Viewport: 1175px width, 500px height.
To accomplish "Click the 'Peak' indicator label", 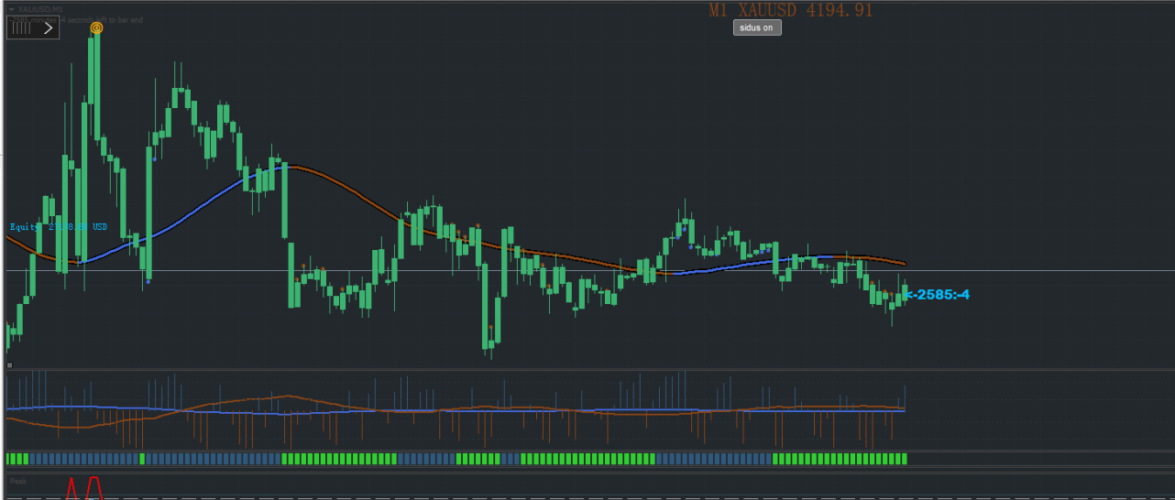I will pos(18,480).
